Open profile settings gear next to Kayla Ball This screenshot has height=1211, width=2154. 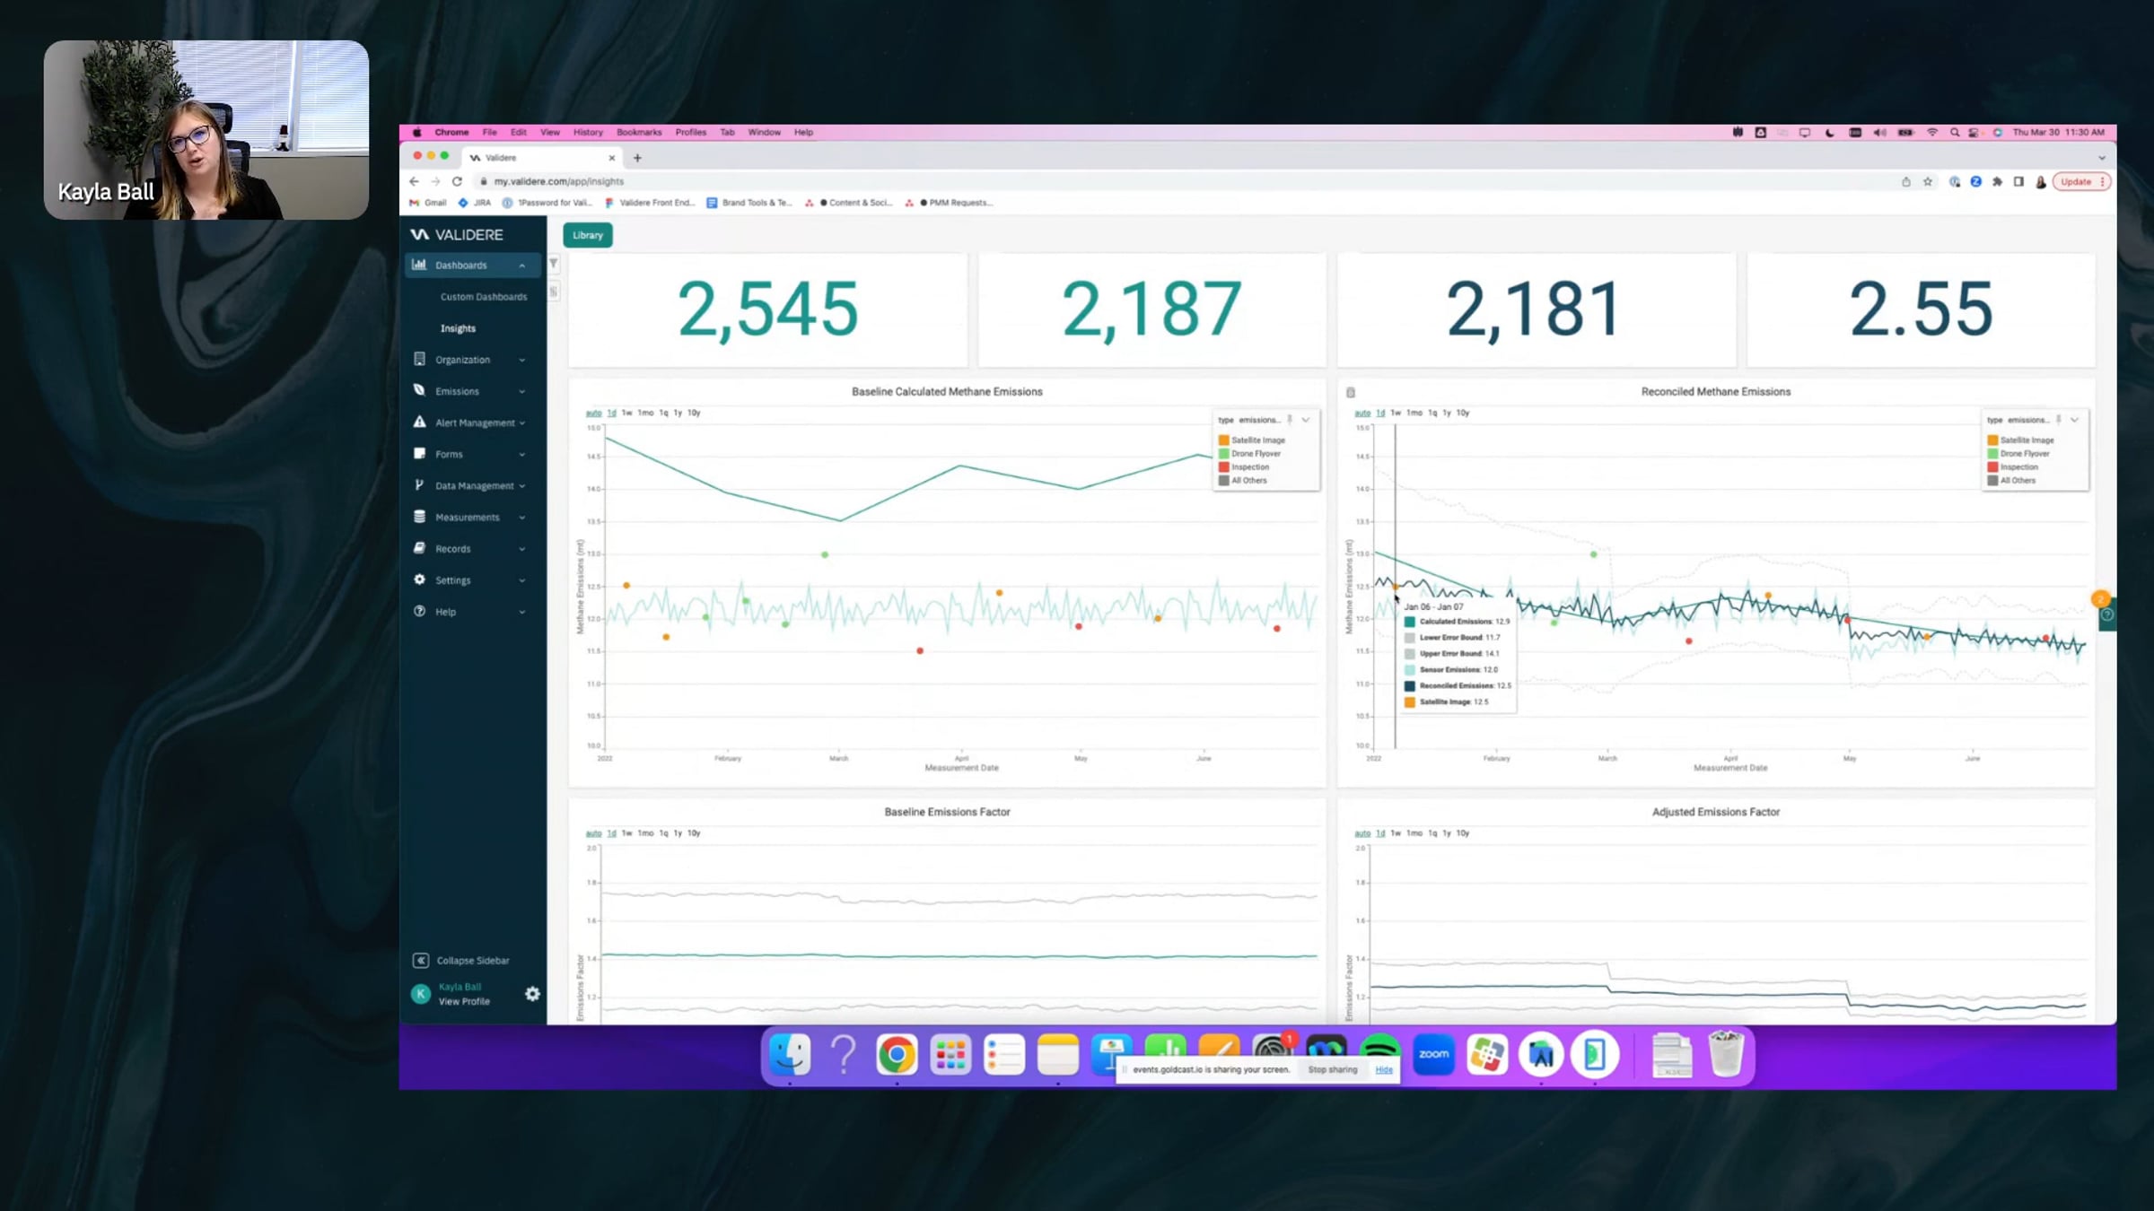[532, 994]
